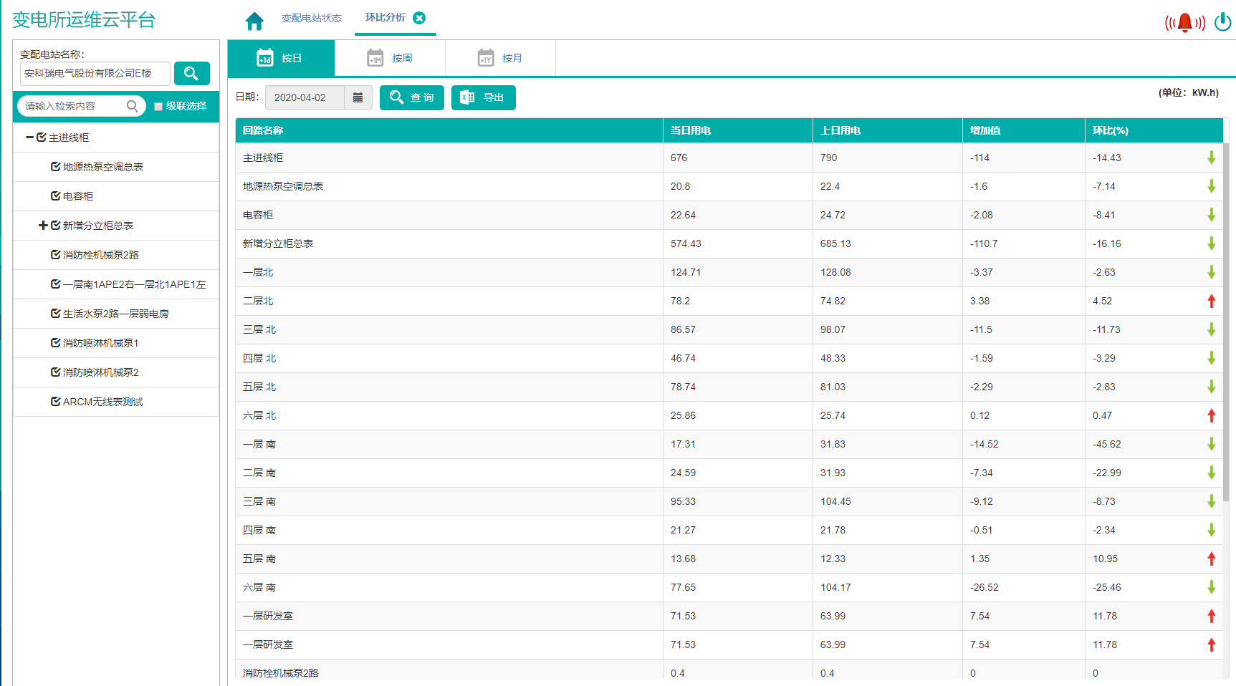Click the down arrow for 主进线柜 row
Image resolution: width=1236 pixels, height=686 pixels.
pos(1212,158)
